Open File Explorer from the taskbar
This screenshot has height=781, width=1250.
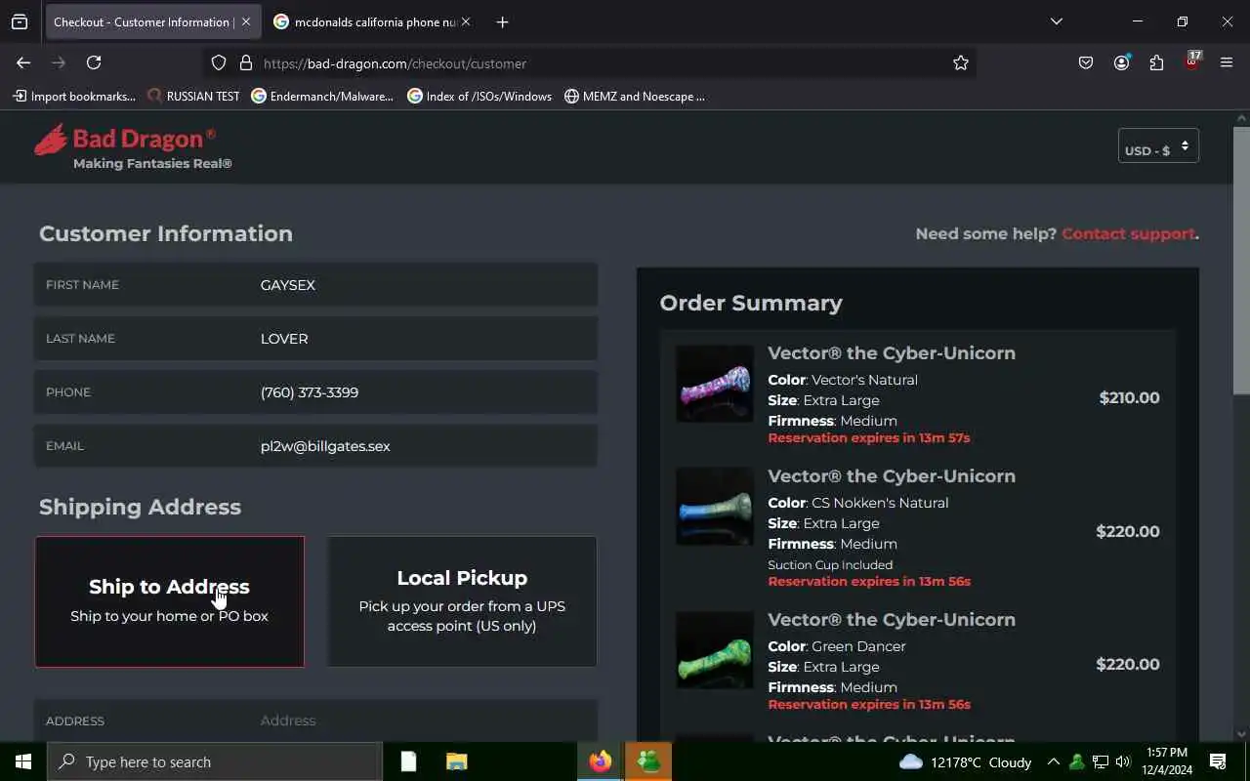point(456,761)
